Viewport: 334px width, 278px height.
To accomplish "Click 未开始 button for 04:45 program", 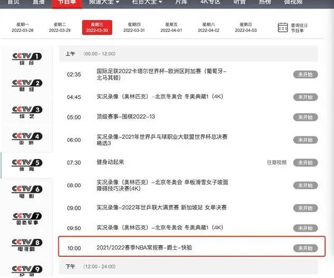I will (x=305, y=97).
